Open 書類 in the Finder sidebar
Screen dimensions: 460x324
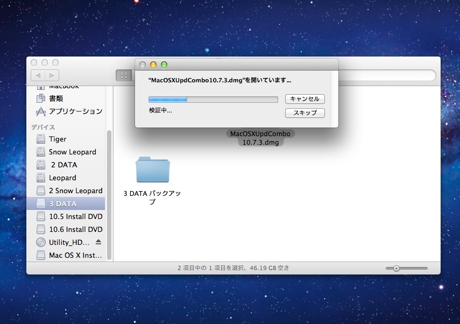[x=66, y=98]
